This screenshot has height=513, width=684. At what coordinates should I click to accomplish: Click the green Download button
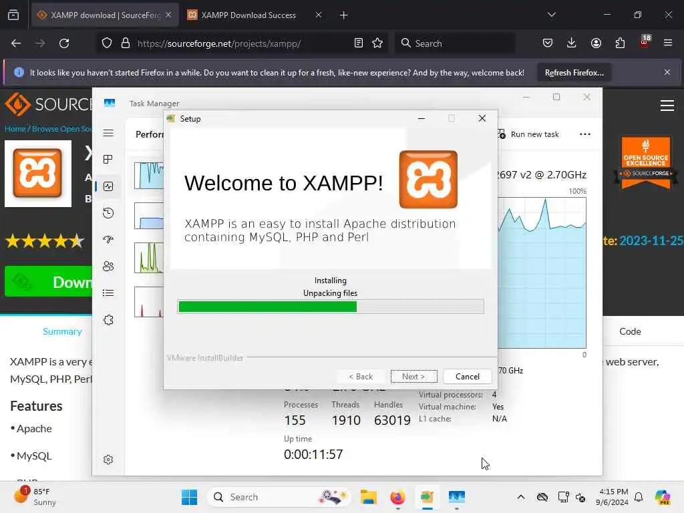point(48,282)
